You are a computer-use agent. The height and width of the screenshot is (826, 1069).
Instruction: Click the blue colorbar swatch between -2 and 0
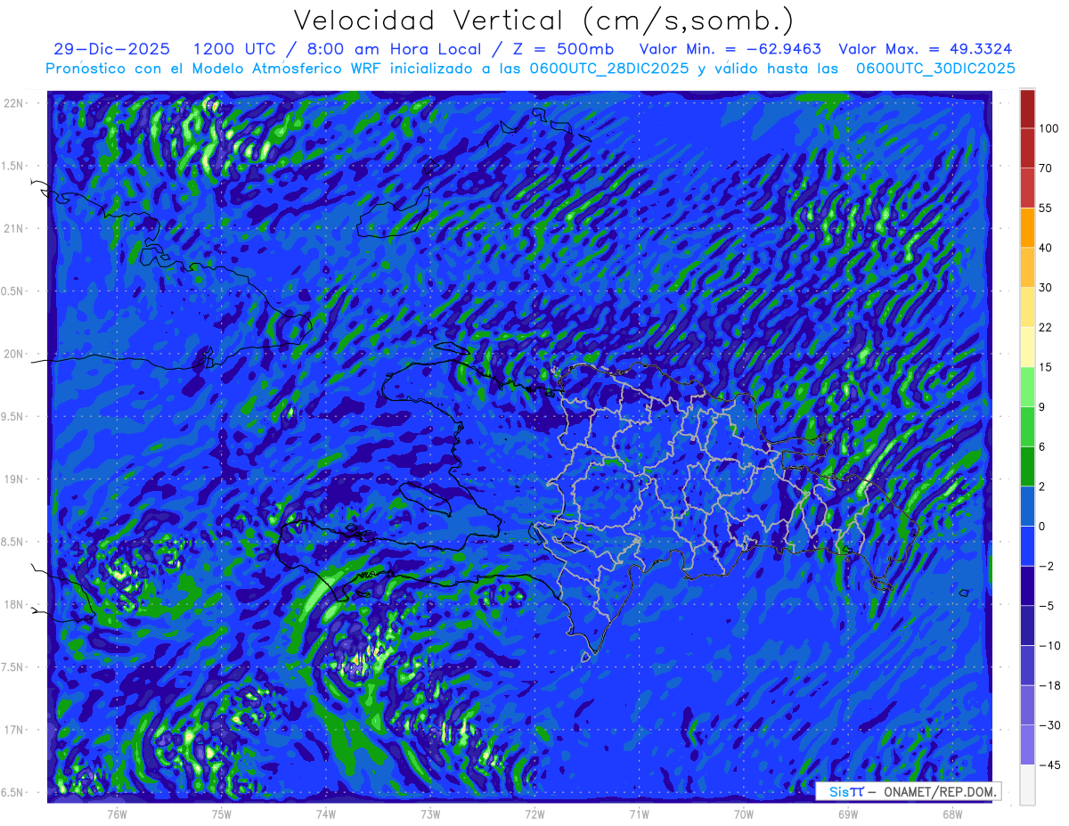pyautogui.click(x=1027, y=545)
